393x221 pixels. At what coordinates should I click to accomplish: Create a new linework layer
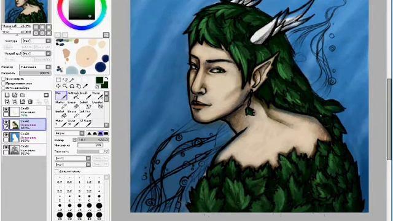click(15, 95)
